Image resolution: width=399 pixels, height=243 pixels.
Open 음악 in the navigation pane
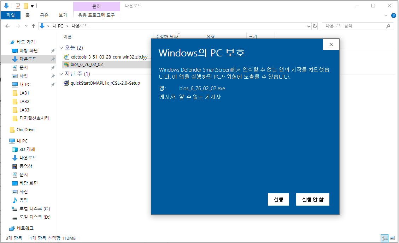click(23, 200)
